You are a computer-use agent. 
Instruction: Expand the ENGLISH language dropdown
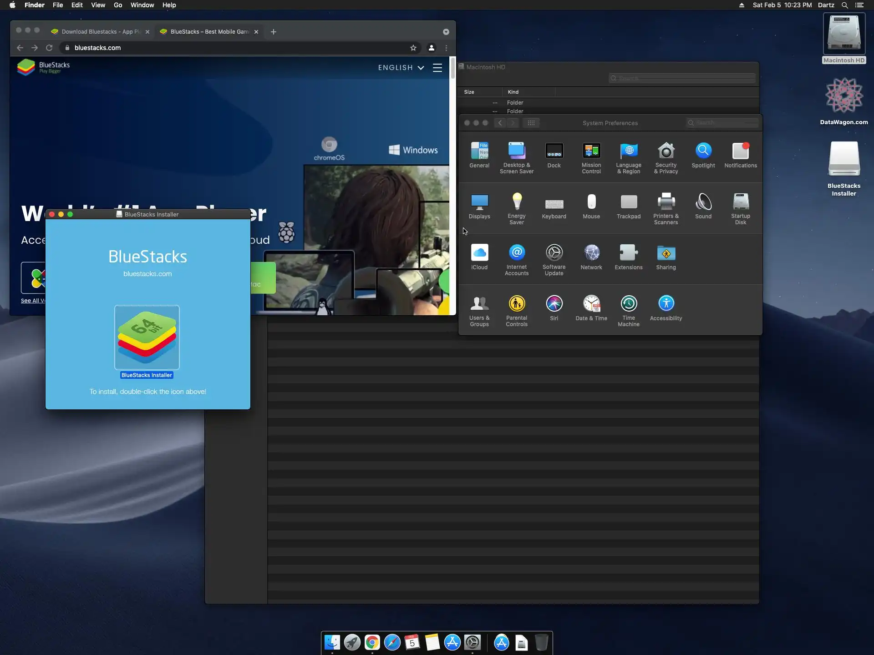[x=401, y=68]
